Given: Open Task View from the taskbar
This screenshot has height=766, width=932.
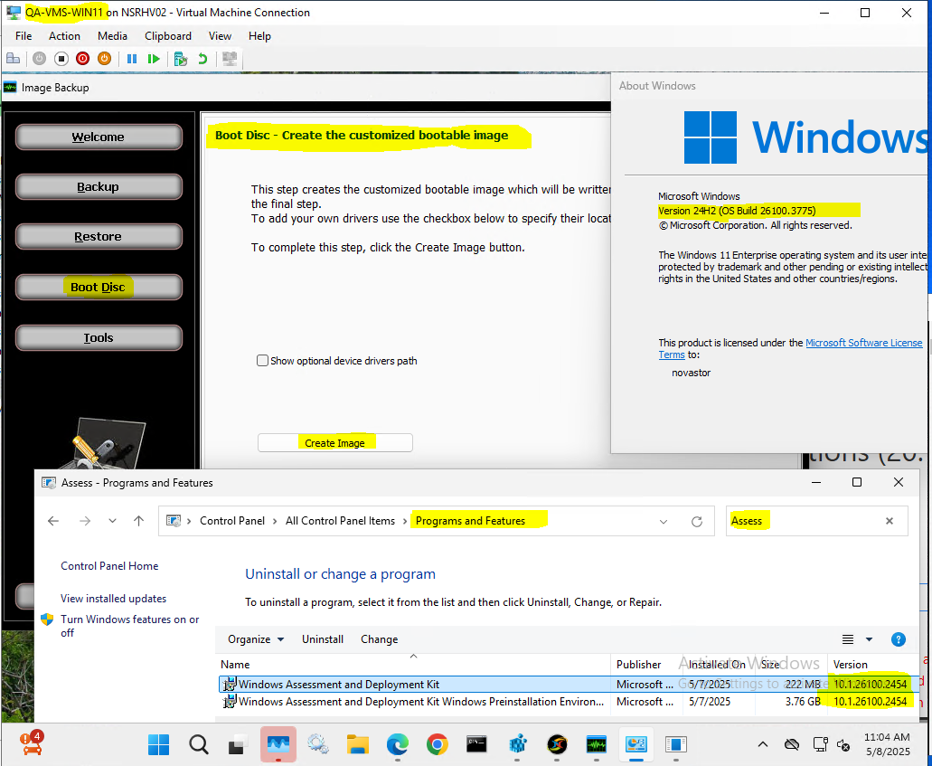Looking at the screenshot, I should coord(239,744).
